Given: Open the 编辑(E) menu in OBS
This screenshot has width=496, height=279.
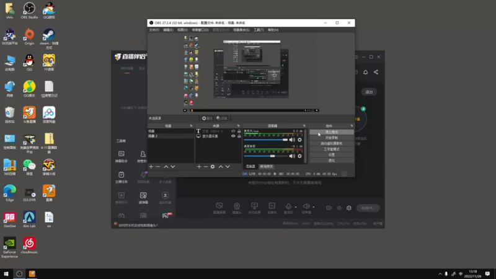Looking at the screenshot, I should (168, 30).
